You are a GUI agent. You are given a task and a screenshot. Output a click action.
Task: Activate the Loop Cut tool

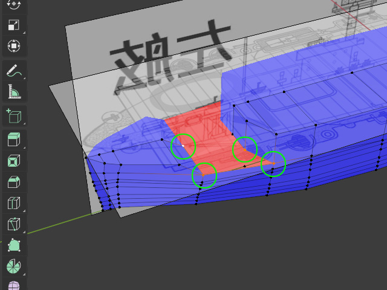point(14,203)
